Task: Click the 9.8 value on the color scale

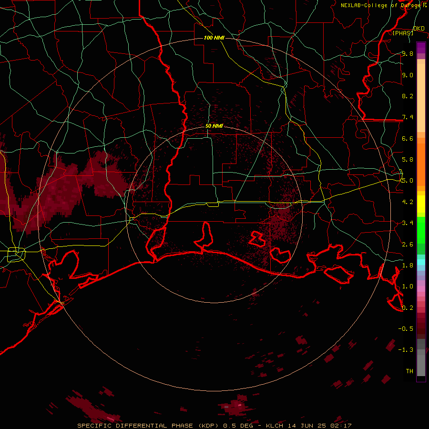Action: pos(408,53)
